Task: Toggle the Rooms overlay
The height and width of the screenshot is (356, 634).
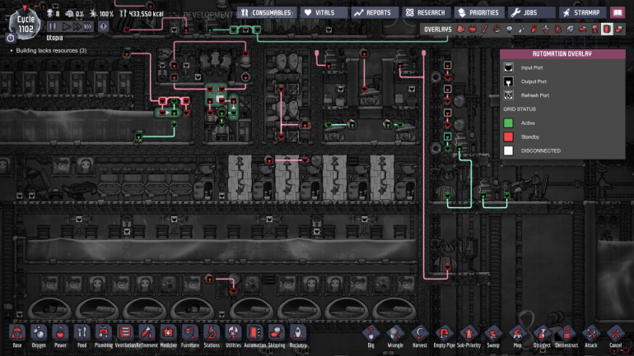Action: tap(583, 29)
